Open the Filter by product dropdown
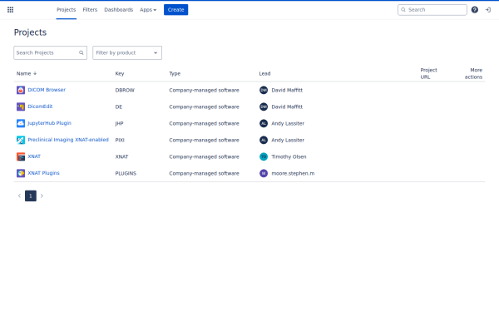The height and width of the screenshot is (312, 499). click(x=127, y=53)
